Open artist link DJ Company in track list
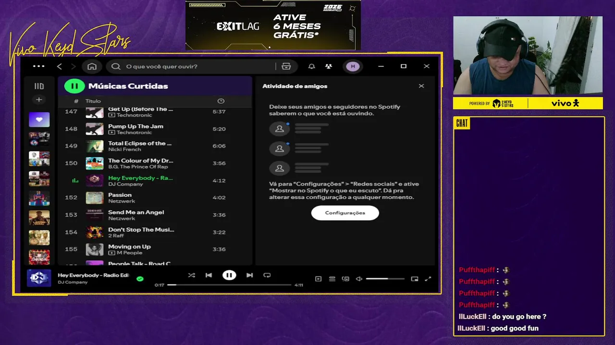The height and width of the screenshot is (345, 615). pyautogui.click(x=125, y=184)
